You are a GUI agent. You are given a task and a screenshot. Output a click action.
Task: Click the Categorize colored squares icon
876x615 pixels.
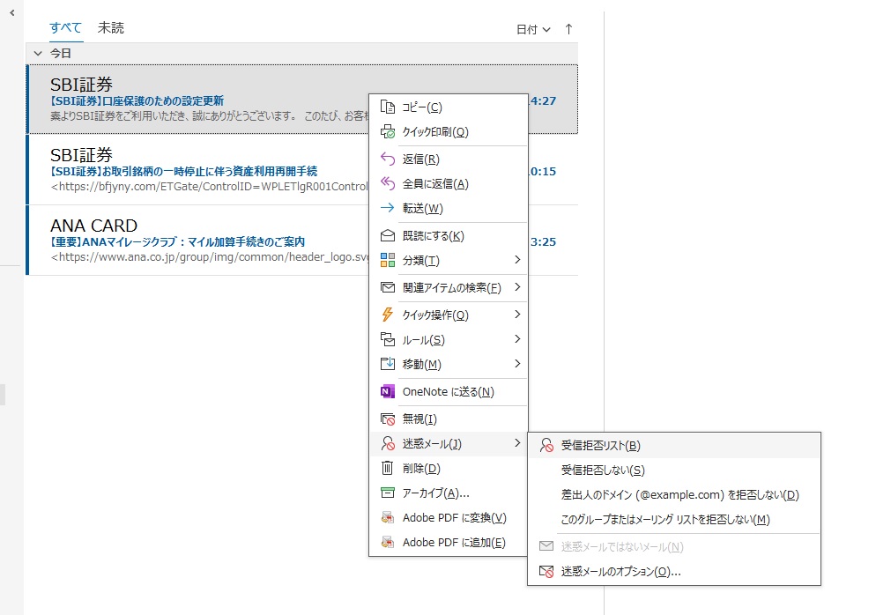click(x=387, y=260)
